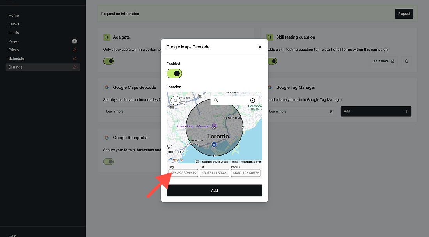Image resolution: width=429 pixels, height=237 pixels.
Task: Toggle the Skill testing question switch
Action: pyautogui.click(x=272, y=61)
